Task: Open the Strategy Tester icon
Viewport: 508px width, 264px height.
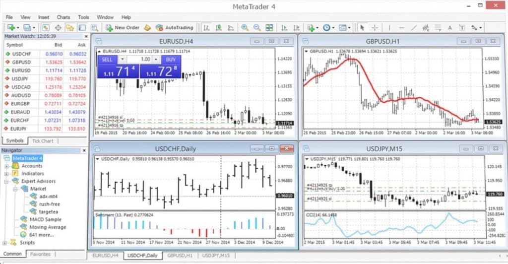Action: pos(94,27)
